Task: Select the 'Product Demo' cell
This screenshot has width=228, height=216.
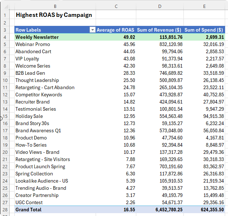Action: point(55,138)
